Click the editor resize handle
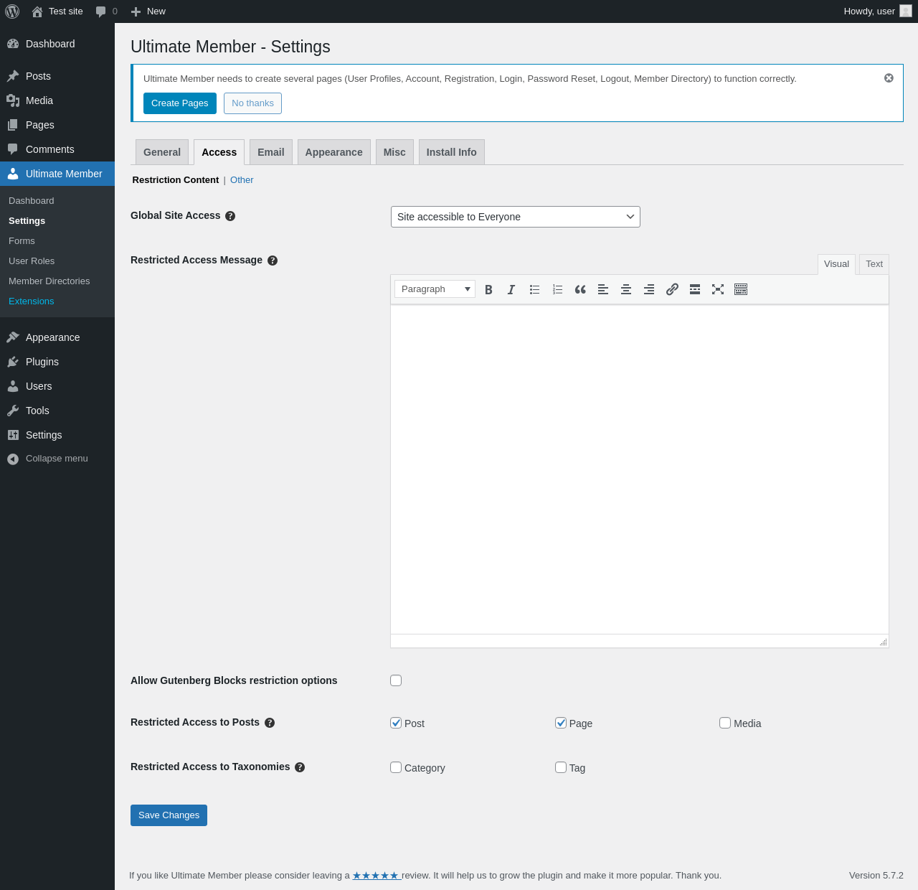The image size is (918, 890). tap(884, 642)
